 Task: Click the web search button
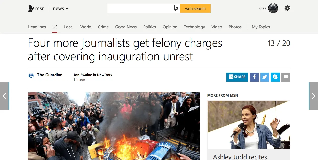coord(195,8)
